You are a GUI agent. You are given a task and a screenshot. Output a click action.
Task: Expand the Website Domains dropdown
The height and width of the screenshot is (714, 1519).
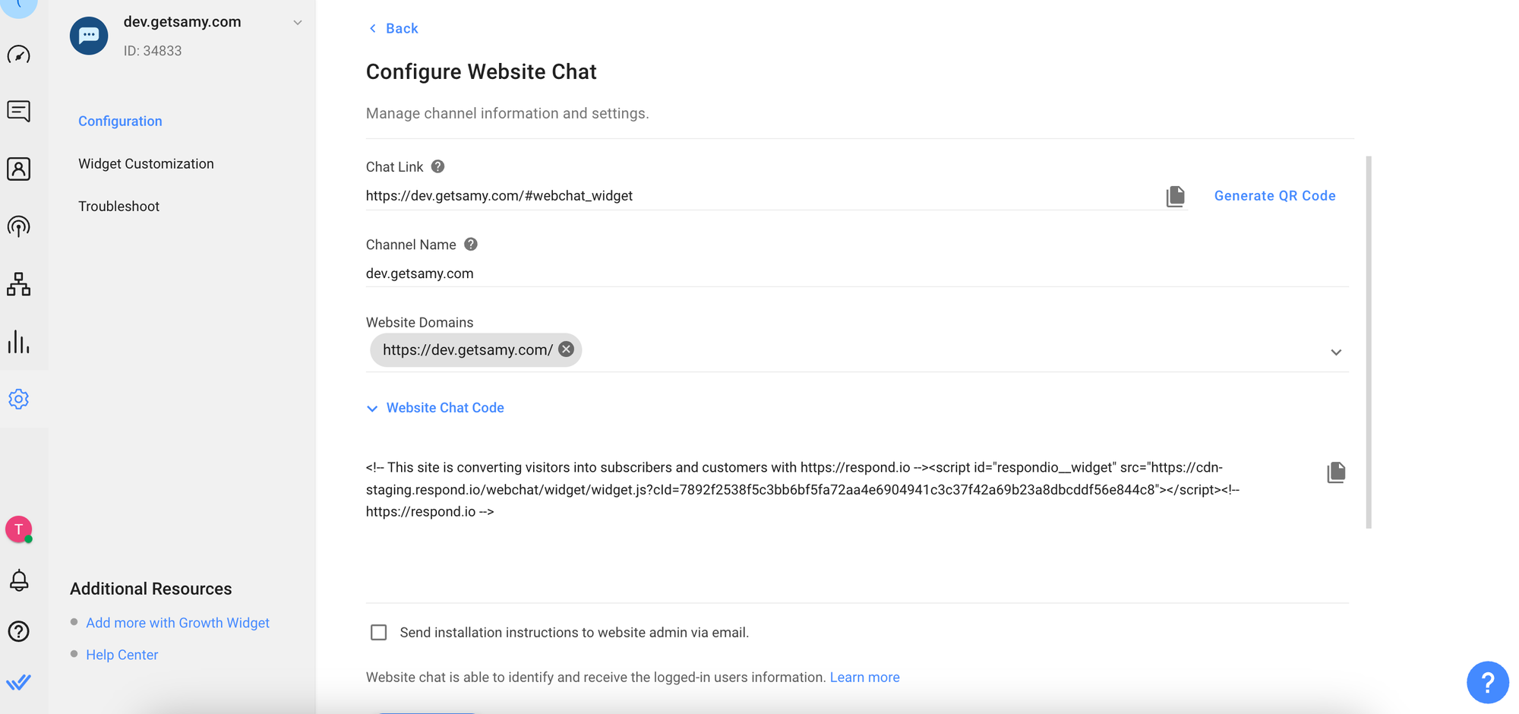1336,352
